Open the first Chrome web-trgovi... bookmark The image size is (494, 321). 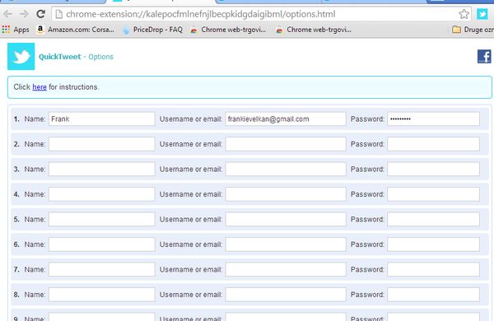point(228,30)
